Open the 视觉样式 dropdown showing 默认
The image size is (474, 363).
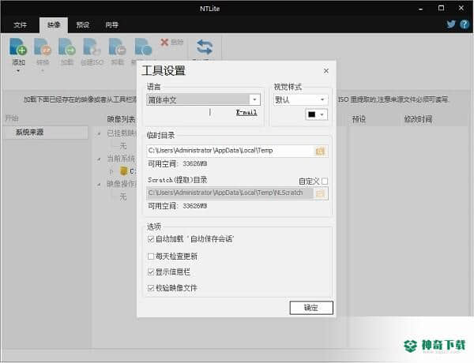pyautogui.click(x=300, y=99)
